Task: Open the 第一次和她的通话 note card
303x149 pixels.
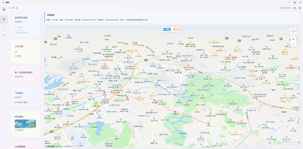Action: [x=25, y=75]
